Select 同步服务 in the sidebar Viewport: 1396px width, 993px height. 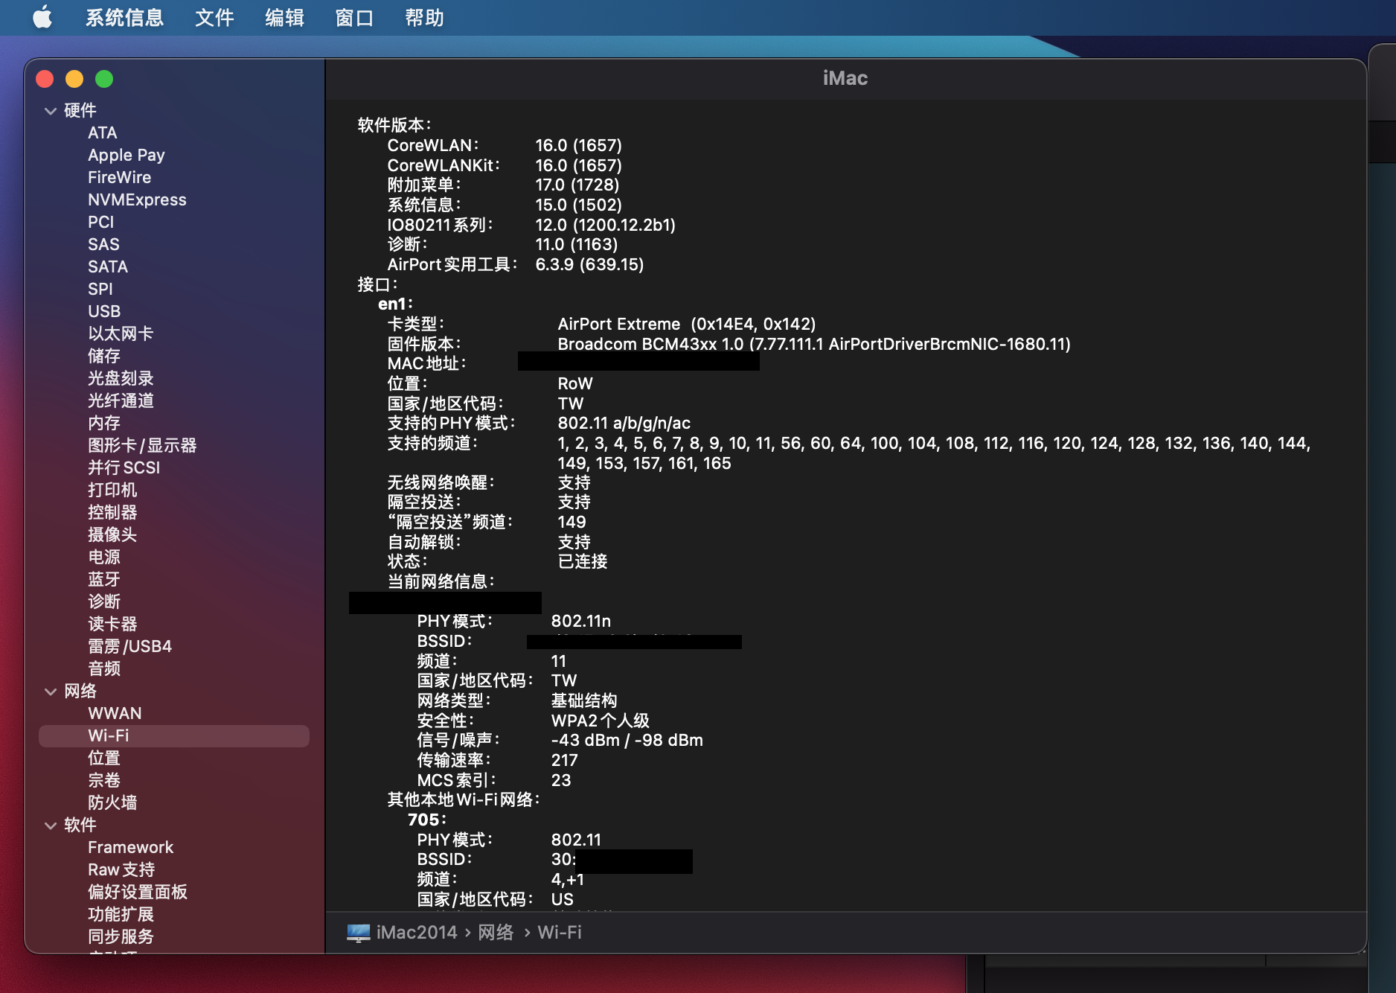pyautogui.click(x=121, y=937)
